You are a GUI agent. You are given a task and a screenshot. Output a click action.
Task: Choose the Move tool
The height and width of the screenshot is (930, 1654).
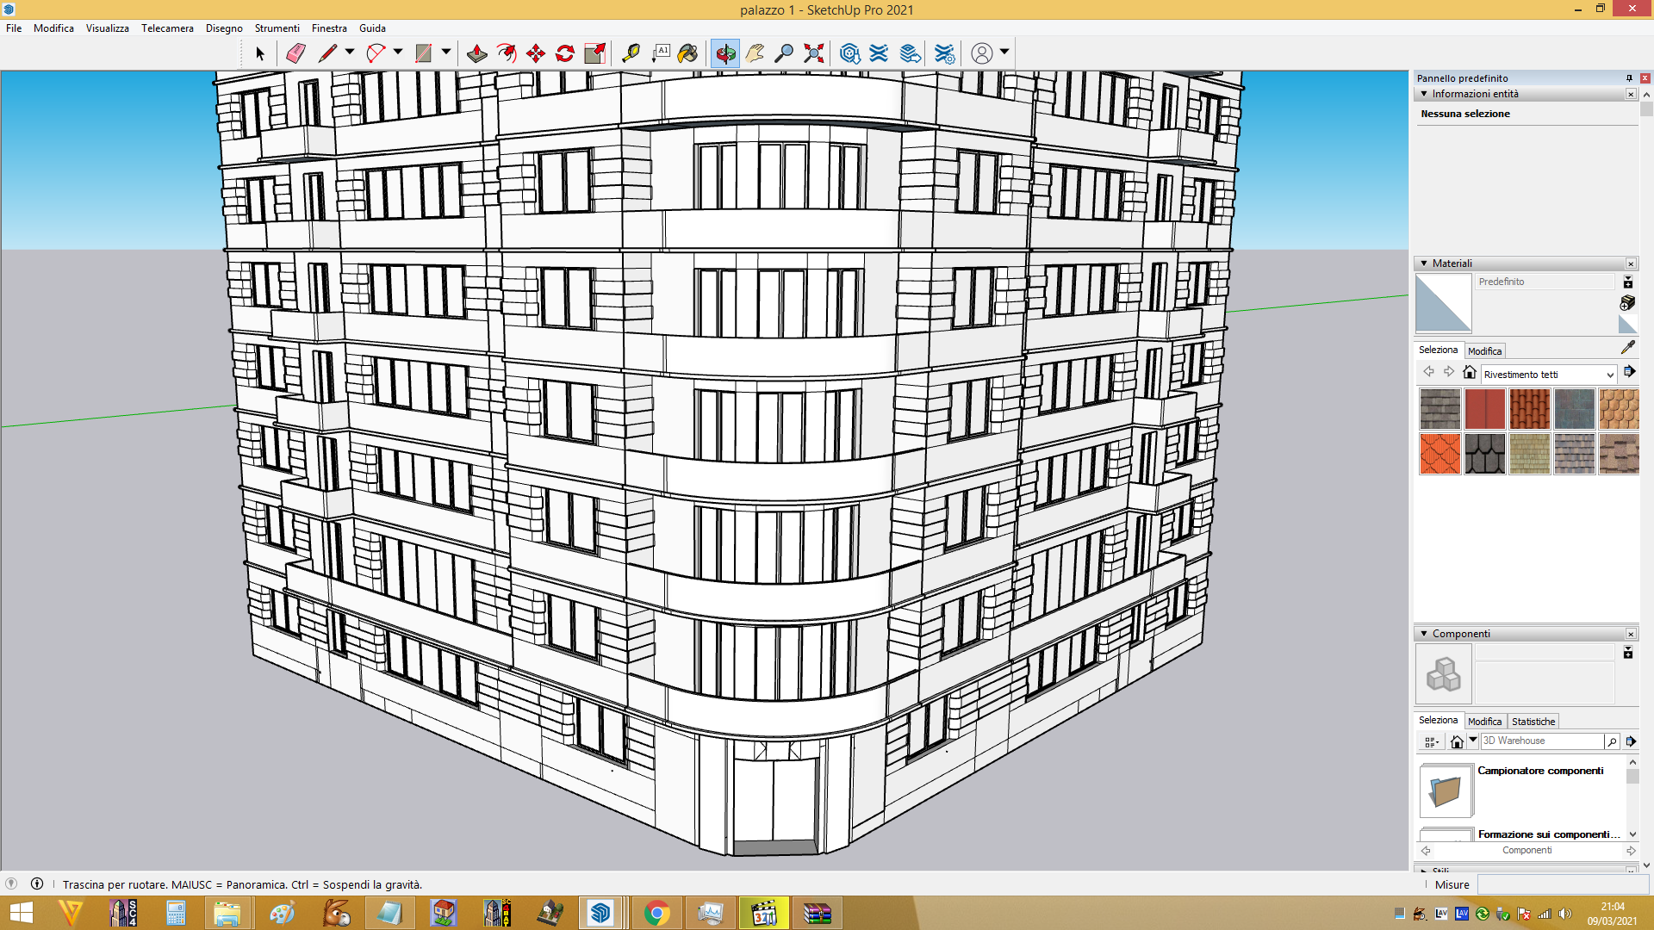536,53
